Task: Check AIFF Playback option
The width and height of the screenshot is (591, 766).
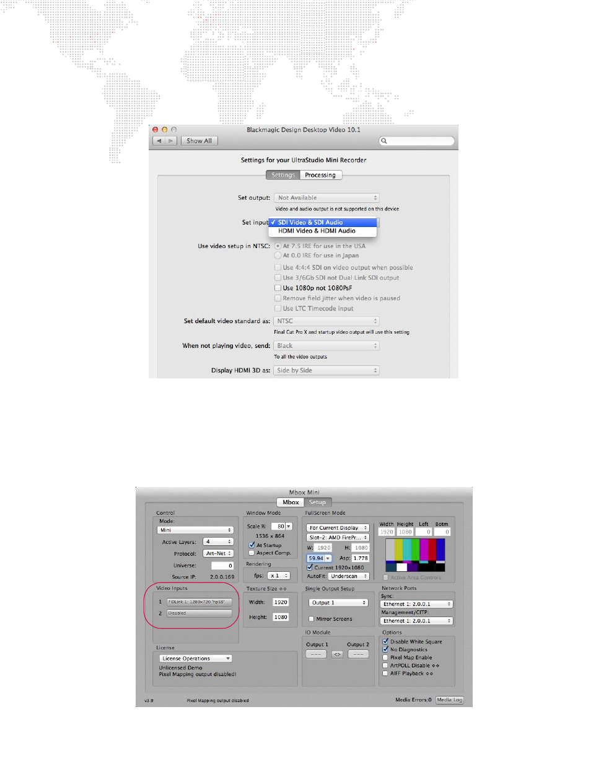Action: point(385,674)
